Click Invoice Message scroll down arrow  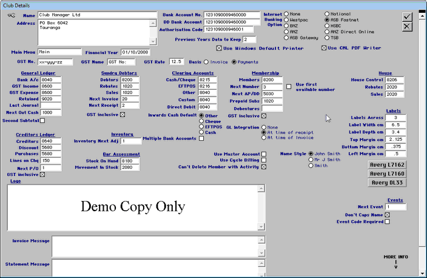pyautogui.click(x=261, y=253)
